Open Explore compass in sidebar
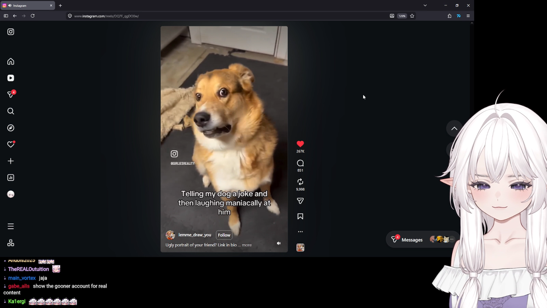This screenshot has width=547, height=308. click(11, 128)
